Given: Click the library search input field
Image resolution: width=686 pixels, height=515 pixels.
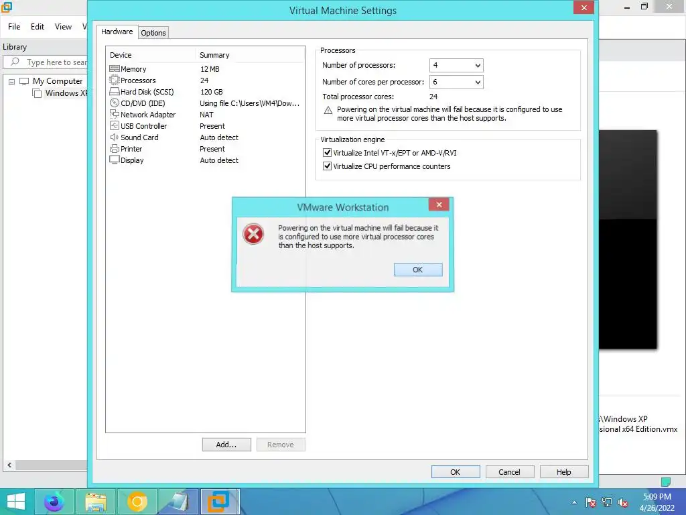Looking at the screenshot, I should [x=46, y=62].
